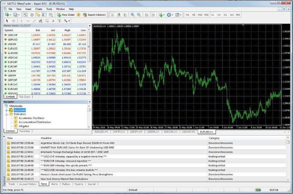The image size is (293, 194).
Task: Select the Alligator indicator
Action: point(24,126)
